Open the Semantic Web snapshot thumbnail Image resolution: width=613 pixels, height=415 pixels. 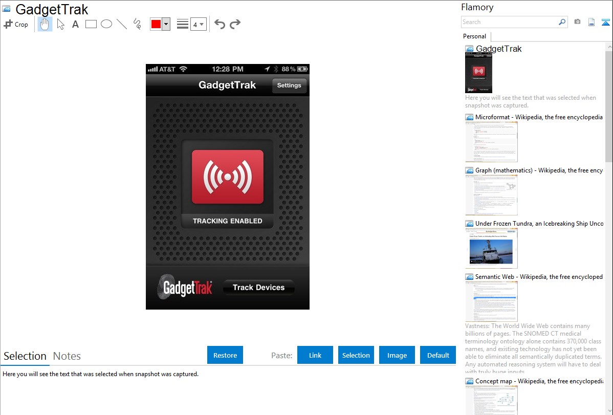491,301
